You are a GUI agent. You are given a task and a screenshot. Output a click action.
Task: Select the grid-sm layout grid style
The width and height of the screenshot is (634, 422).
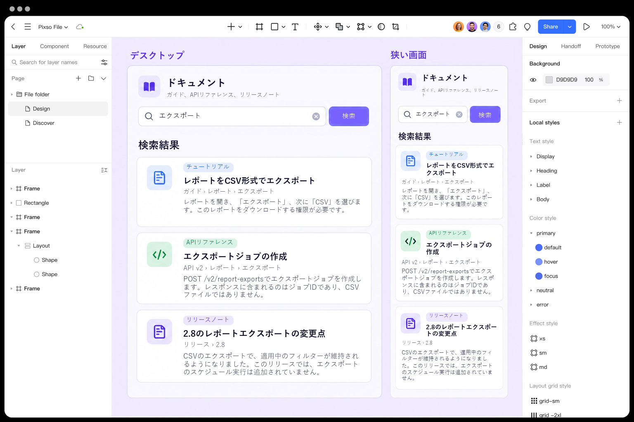pos(545,401)
